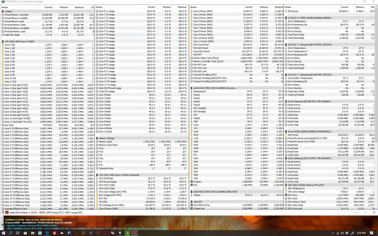Open the volume control tray icon

(x=342, y=233)
